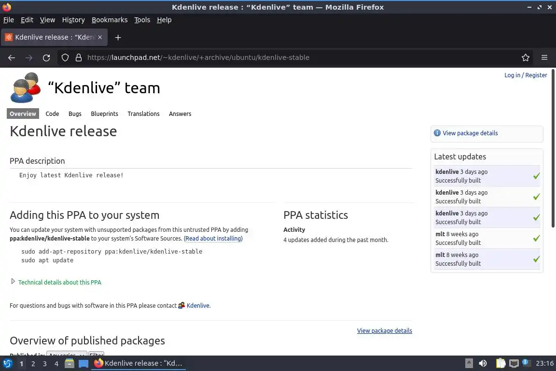Go back with the browser back arrow
The image size is (556, 371).
12,57
